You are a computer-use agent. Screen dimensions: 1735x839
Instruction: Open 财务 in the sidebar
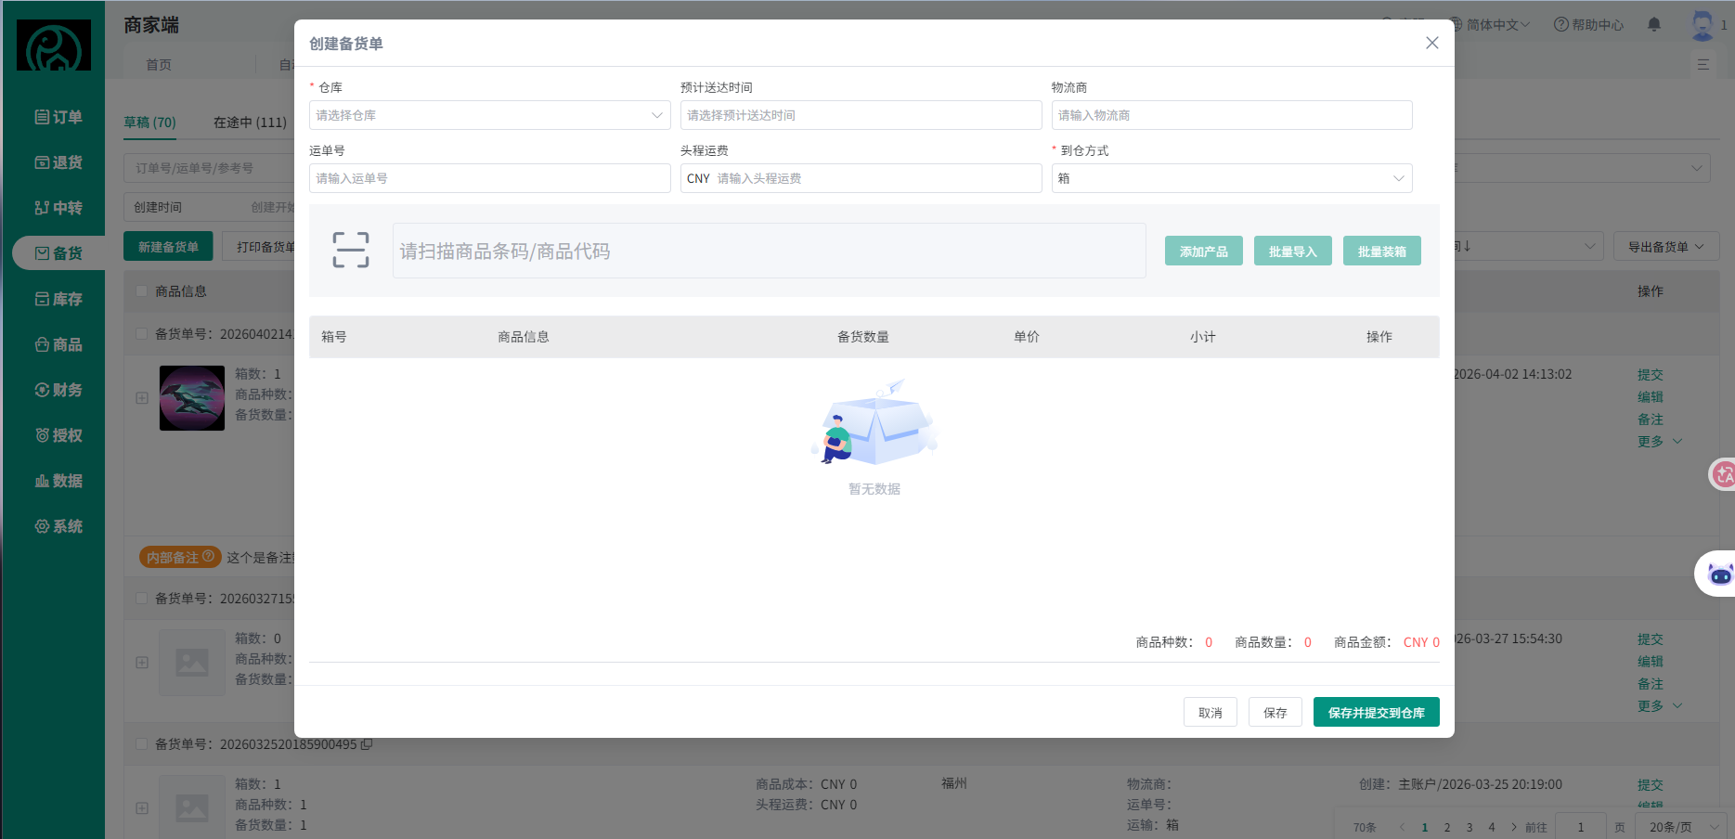click(x=58, y=390)
